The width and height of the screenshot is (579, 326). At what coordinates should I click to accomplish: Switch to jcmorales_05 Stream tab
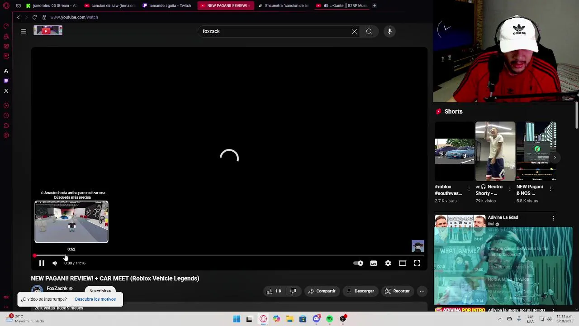point(52,5)
